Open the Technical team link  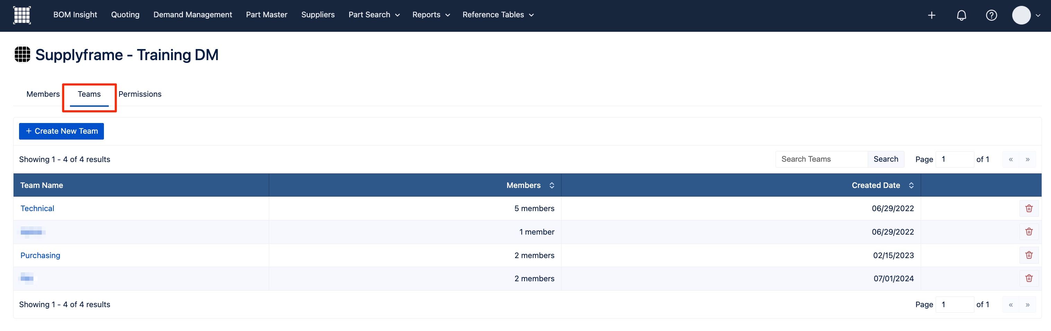[x=37, y=208]
